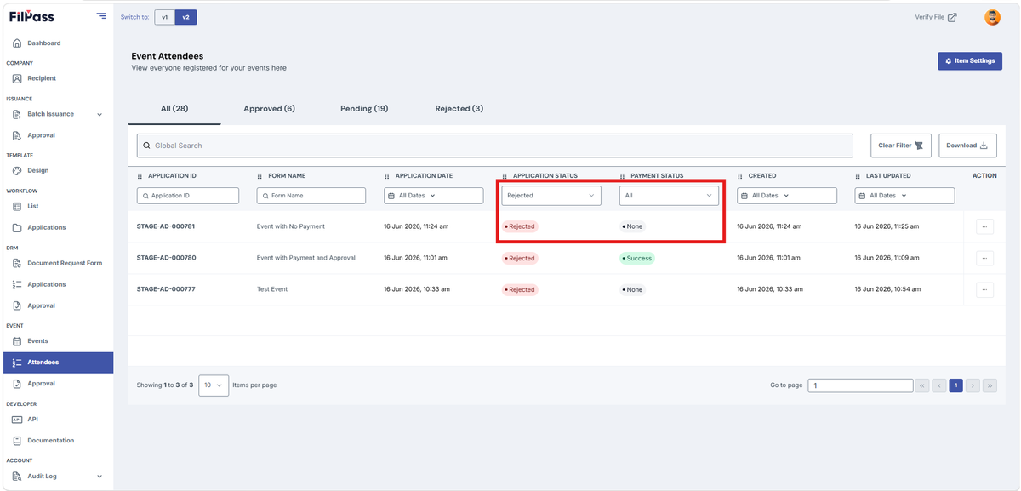Open the Application Status filter dropdown
This screenshot has height=491, width=1021.
point(551,196)
